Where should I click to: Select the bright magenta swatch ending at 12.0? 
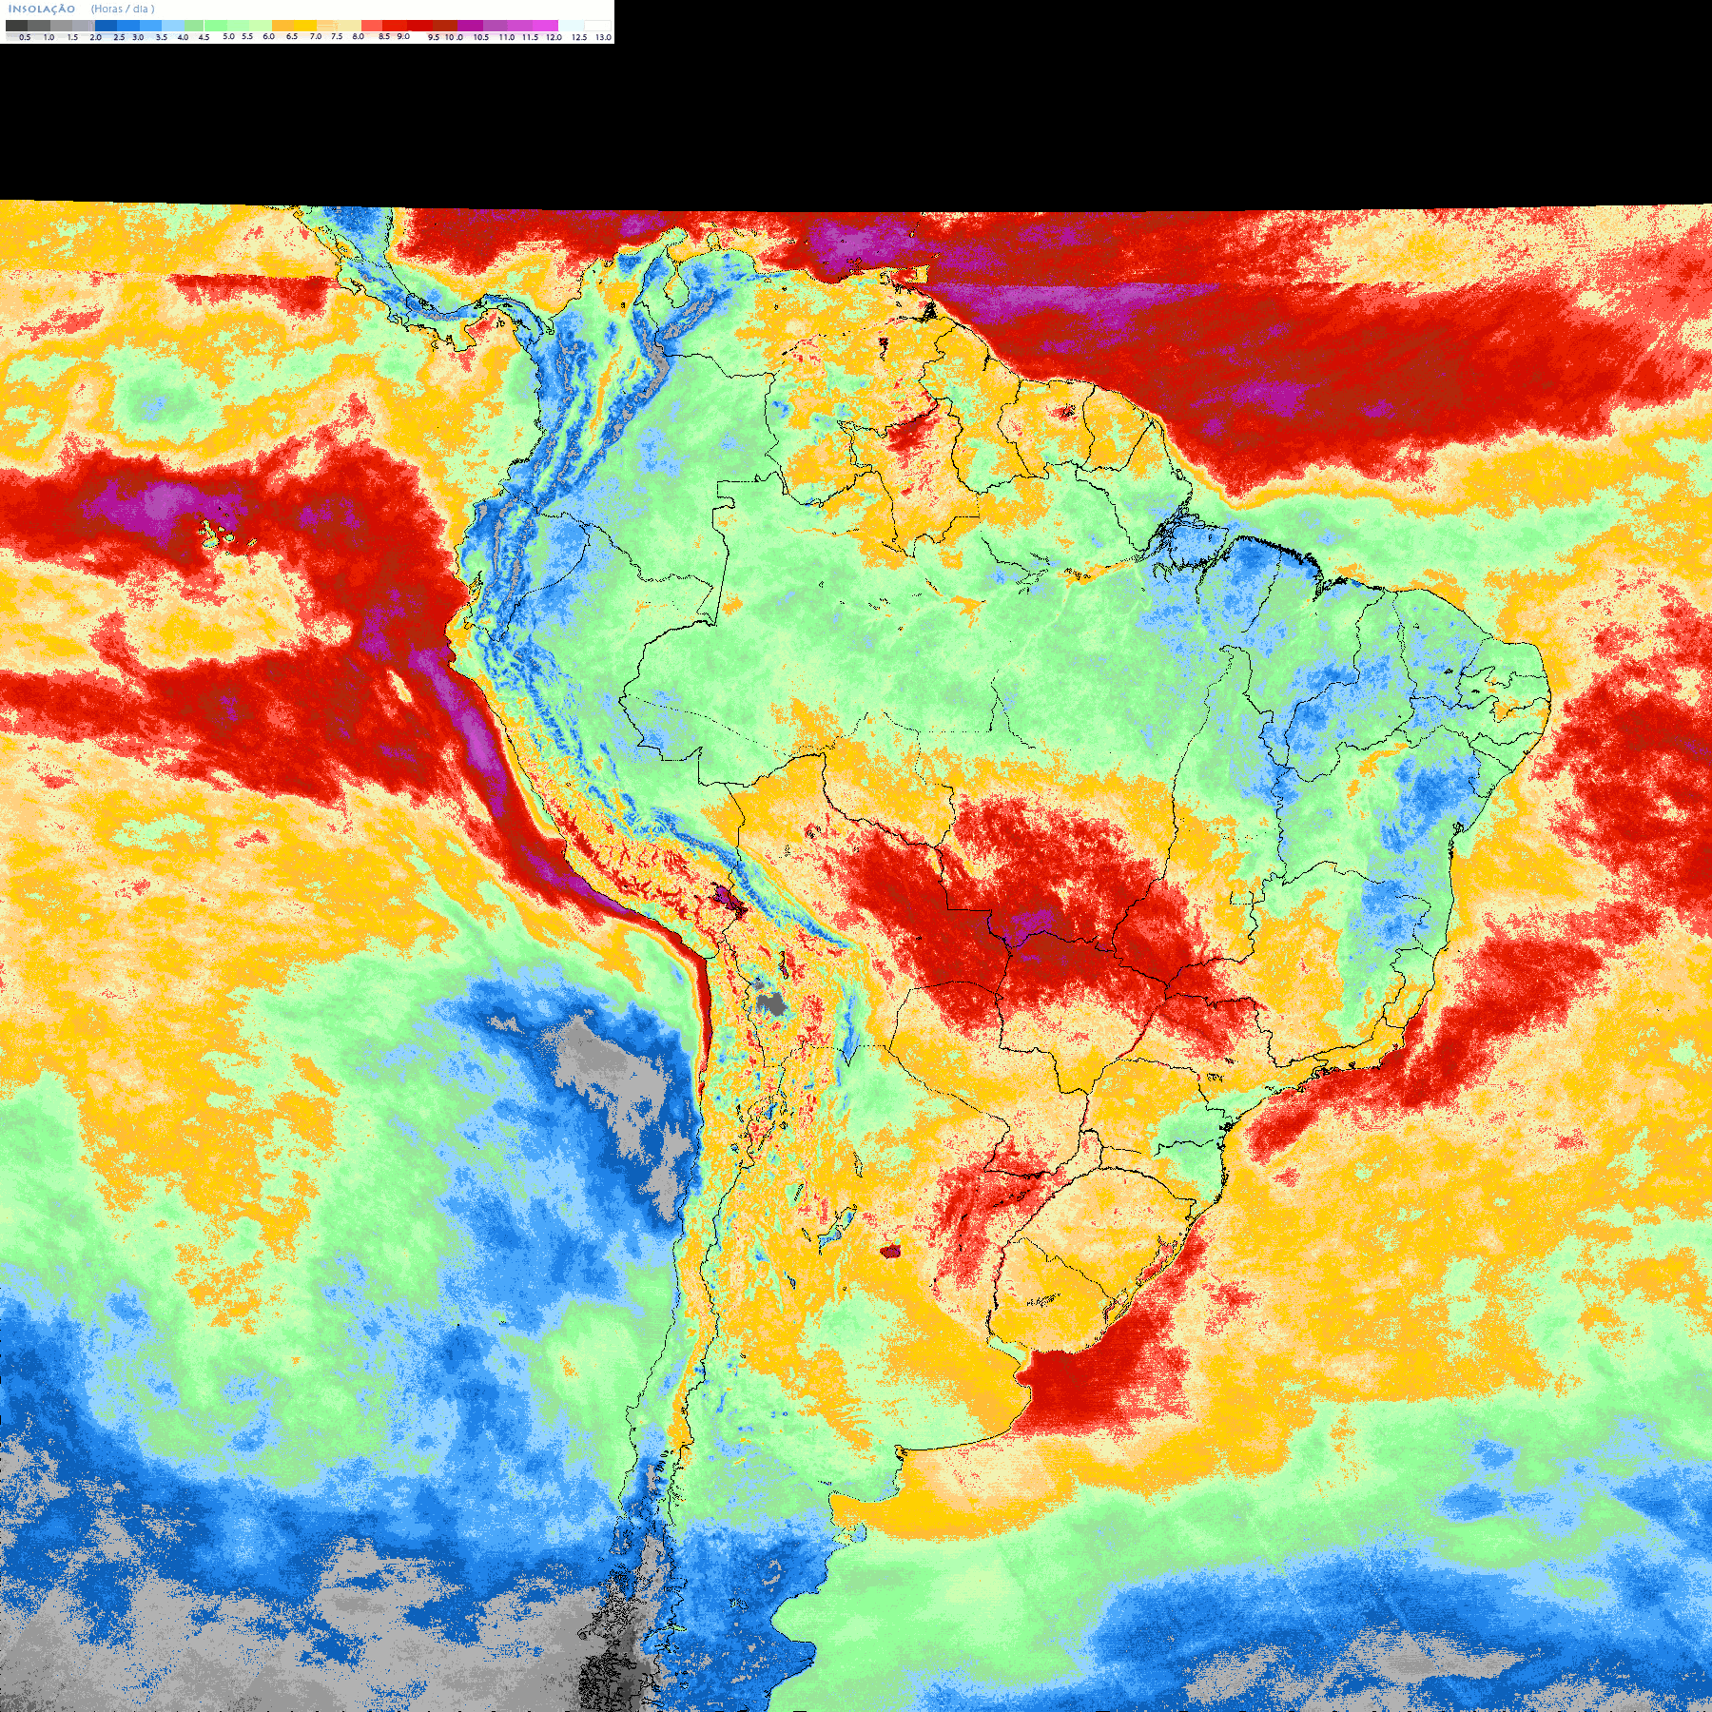coord(545,26)
